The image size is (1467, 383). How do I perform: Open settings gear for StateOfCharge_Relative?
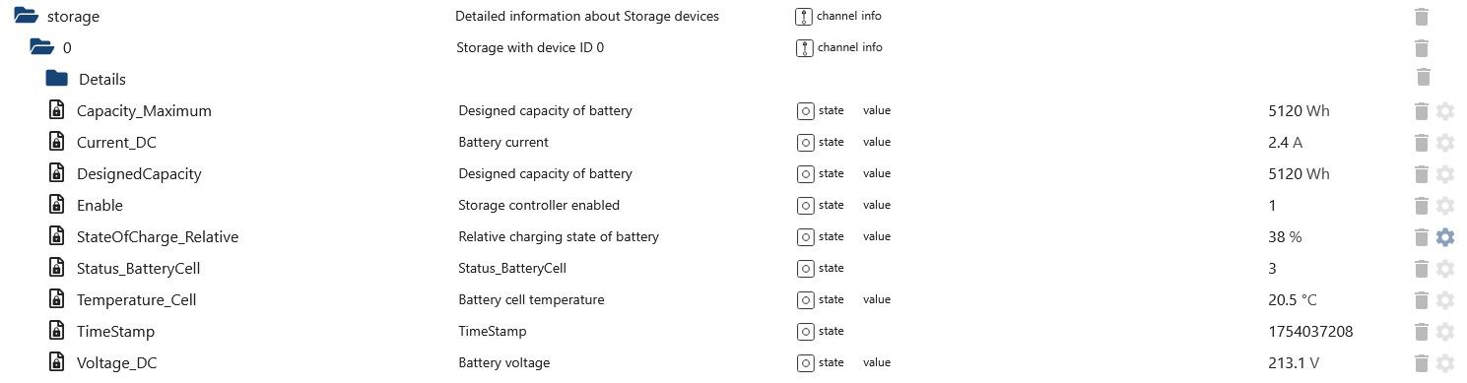click(1445, 237)
